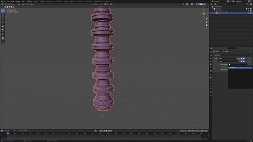This screenshot has width=253, height=142.
Task: Choose the highlighted curve in dropdown list
Action: (240, 67)
